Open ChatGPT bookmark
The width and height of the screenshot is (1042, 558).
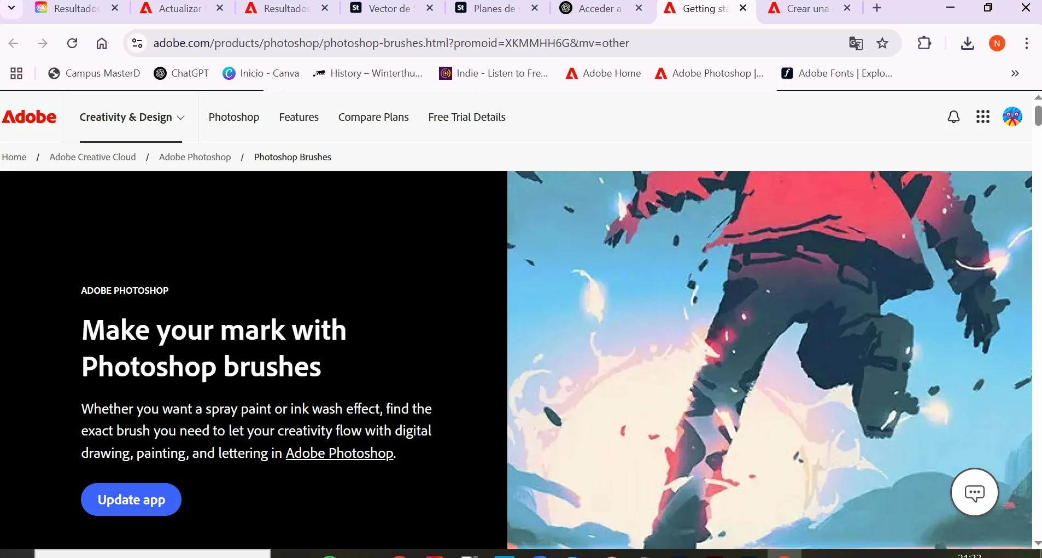pyautogui.click(x=182, y=73)
